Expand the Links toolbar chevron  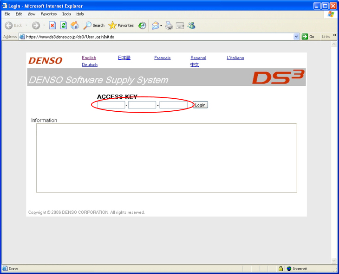coord(335,35)
